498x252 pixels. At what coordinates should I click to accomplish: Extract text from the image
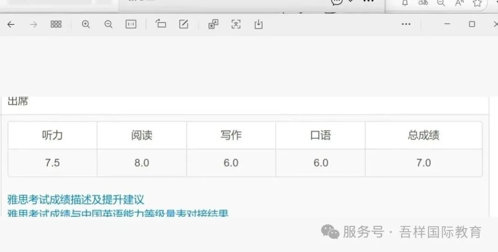[236, 24]
